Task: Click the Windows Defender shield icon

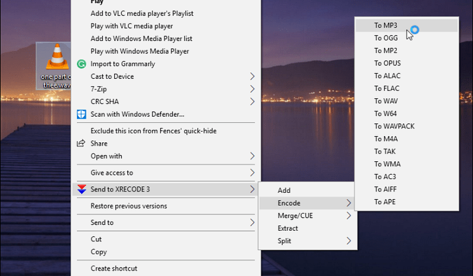Action: pos(81,114)
